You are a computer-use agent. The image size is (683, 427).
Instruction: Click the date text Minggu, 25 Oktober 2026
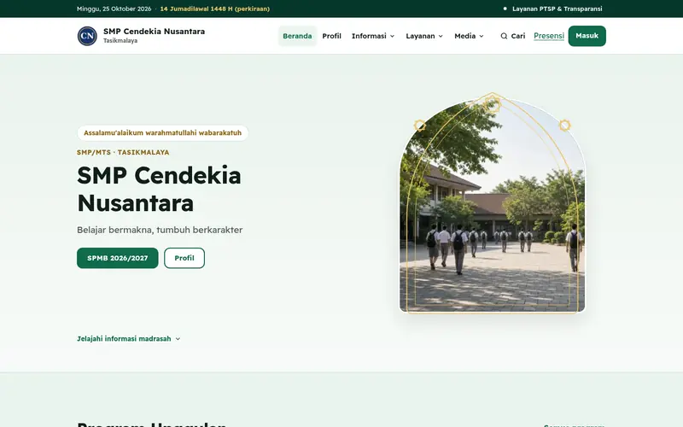114,9
